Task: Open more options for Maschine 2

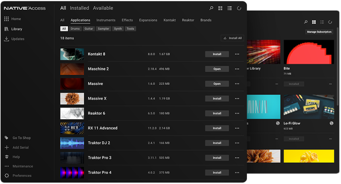Action: point(237,69)
